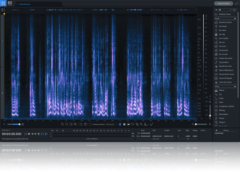Pick the hand grab tool
The height and width of the screenshot is (172, 240).
click(85, 124)
